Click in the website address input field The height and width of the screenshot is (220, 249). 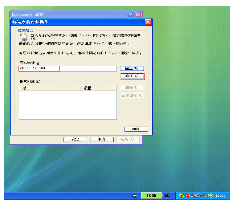pos(68,69)
